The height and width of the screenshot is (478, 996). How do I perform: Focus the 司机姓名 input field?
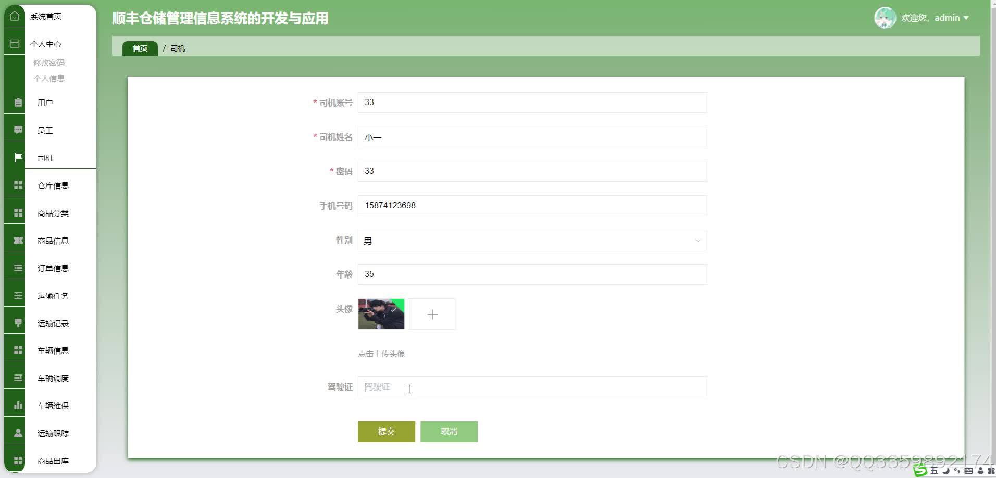click(532, 137)
